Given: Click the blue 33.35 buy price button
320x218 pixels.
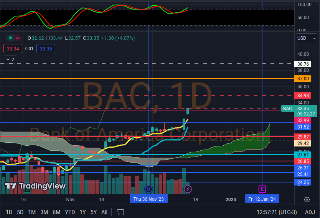Looking at the screenshot, I should tap(46, 49).
